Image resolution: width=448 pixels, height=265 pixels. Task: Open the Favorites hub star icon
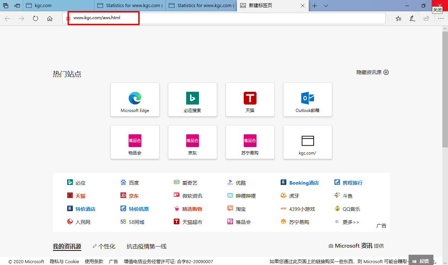coord(398,19)
